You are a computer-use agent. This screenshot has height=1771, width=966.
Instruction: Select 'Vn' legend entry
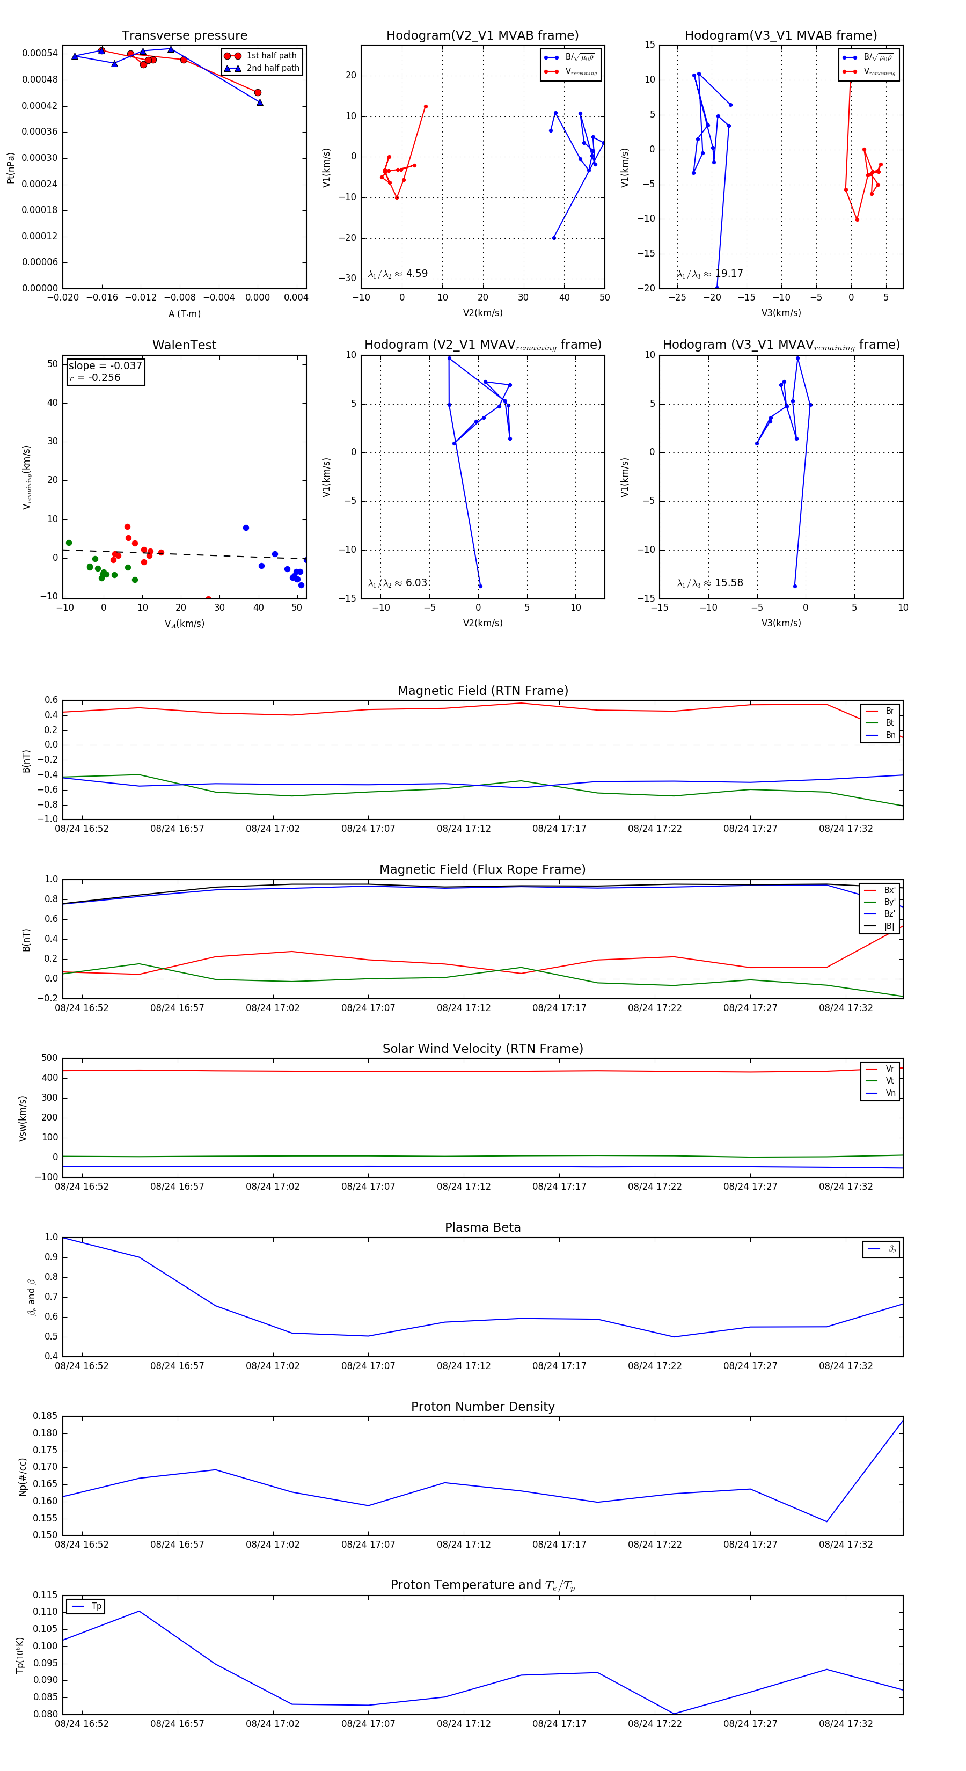click(x=881, y=1093)
